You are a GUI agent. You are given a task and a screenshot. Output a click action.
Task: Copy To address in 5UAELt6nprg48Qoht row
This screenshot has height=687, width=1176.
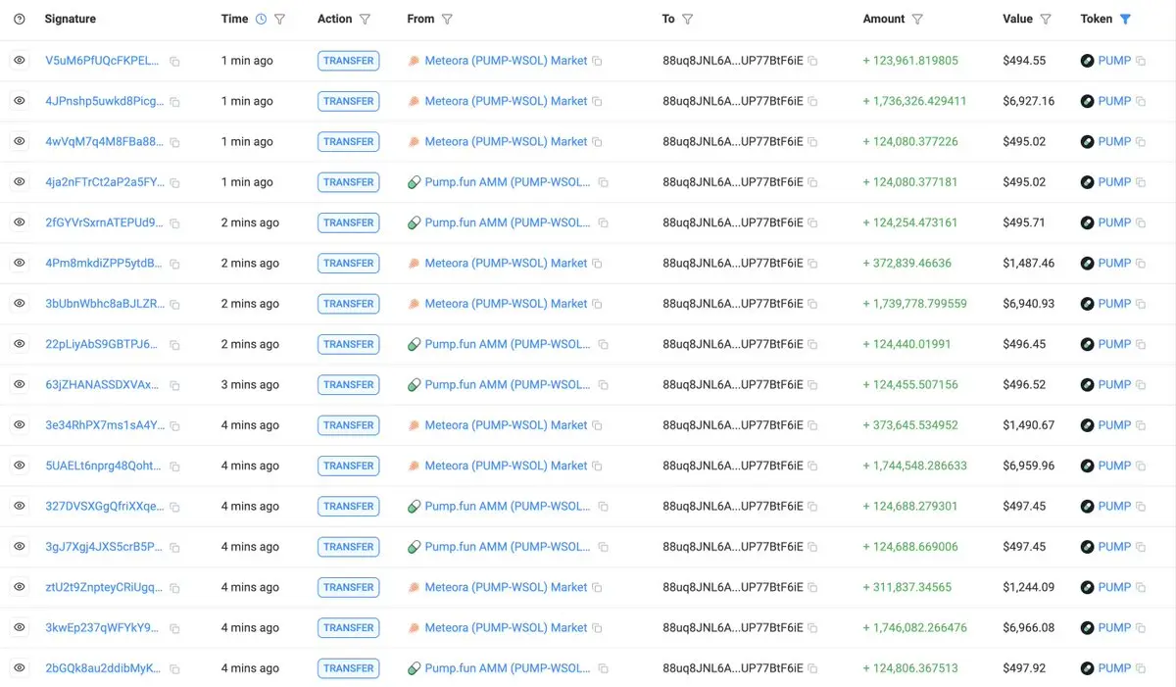click(x=812, y=466)
